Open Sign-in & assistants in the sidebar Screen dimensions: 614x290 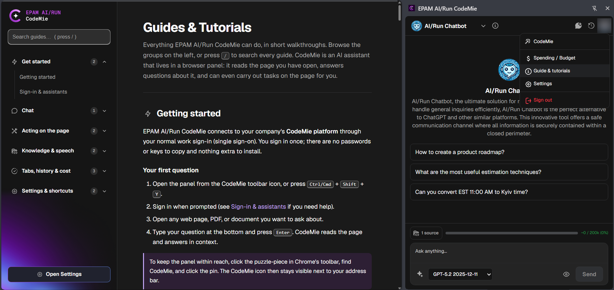click(43, 92)
